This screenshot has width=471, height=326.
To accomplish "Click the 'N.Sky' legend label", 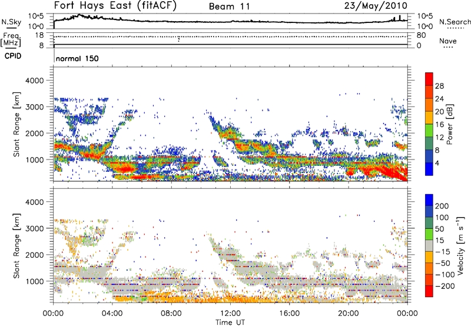I will pos(11,22).
